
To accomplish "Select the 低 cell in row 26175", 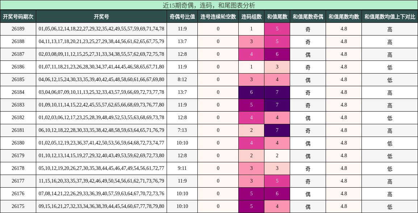I will pyautogui.click(x=390, y=206).
